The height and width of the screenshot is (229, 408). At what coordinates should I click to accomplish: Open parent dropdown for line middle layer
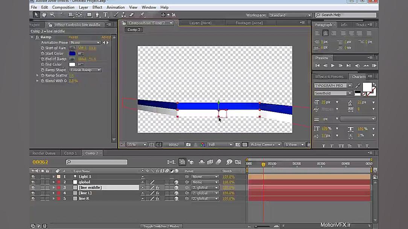tap(204, 188)
